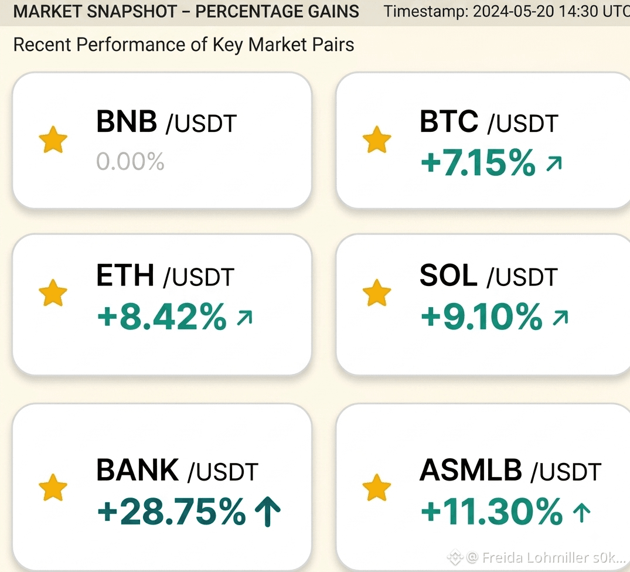Image resolution: width=630 pixels, height=572 pixels.
Task: Click the Freida Lohmiller watermark logo
Action: pos(455,557)
